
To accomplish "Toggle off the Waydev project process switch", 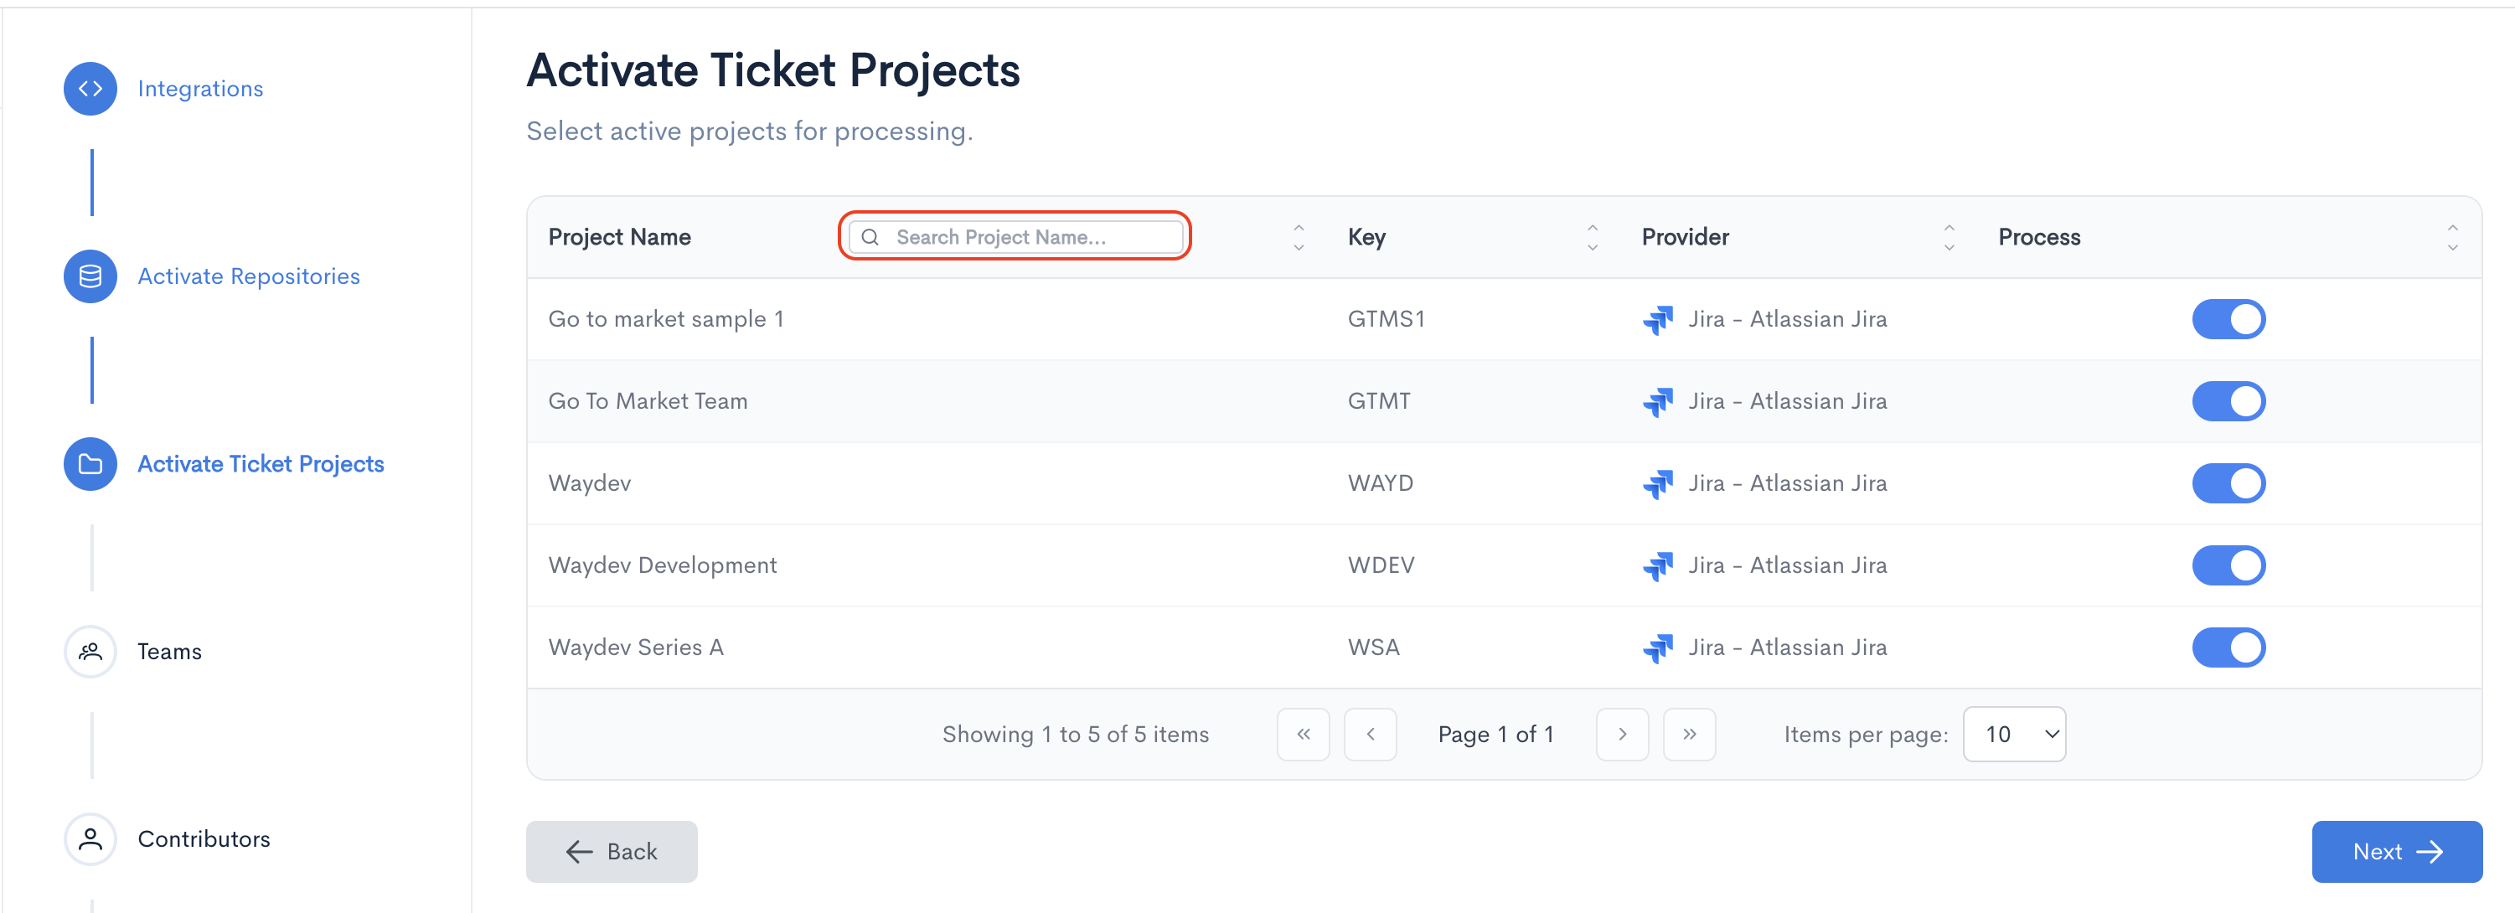I will tap(2228, 483).
